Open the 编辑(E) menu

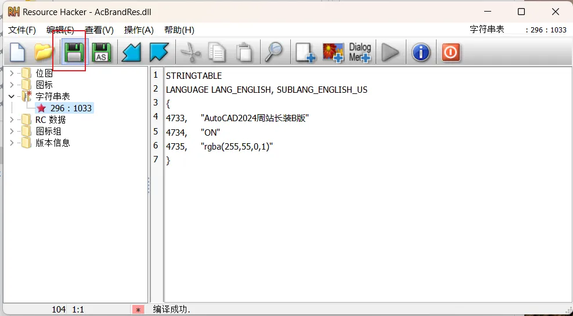(60, 30)
